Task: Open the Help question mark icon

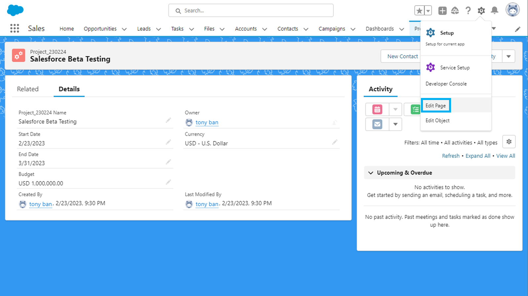Action: [468, 11]
